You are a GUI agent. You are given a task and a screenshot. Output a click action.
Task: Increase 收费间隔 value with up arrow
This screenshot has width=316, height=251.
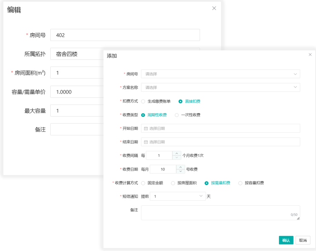[177, 154]
